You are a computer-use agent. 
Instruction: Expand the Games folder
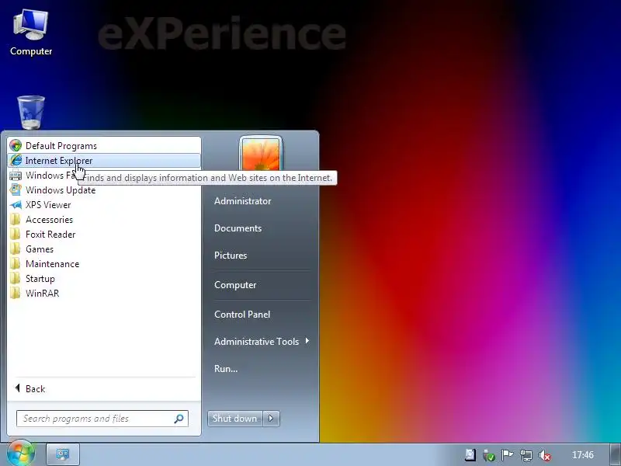click(x=104, y=249)
